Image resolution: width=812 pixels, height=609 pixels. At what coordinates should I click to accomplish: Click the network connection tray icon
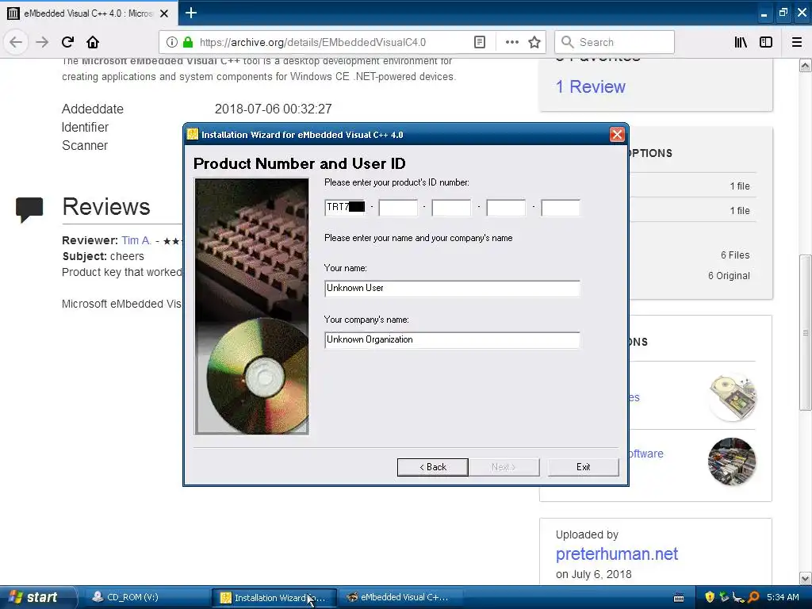(738, 598)
